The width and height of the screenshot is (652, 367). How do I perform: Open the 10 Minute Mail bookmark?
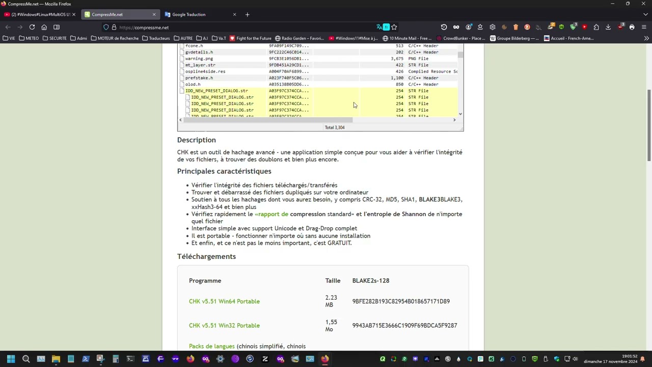click(406, 38)
